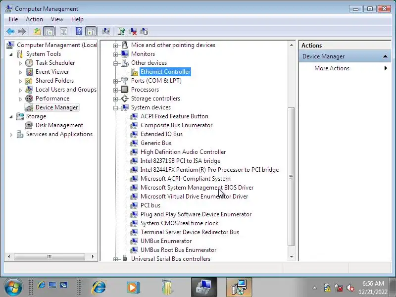Click device list scrollbar down arrow

click(292, 256)
